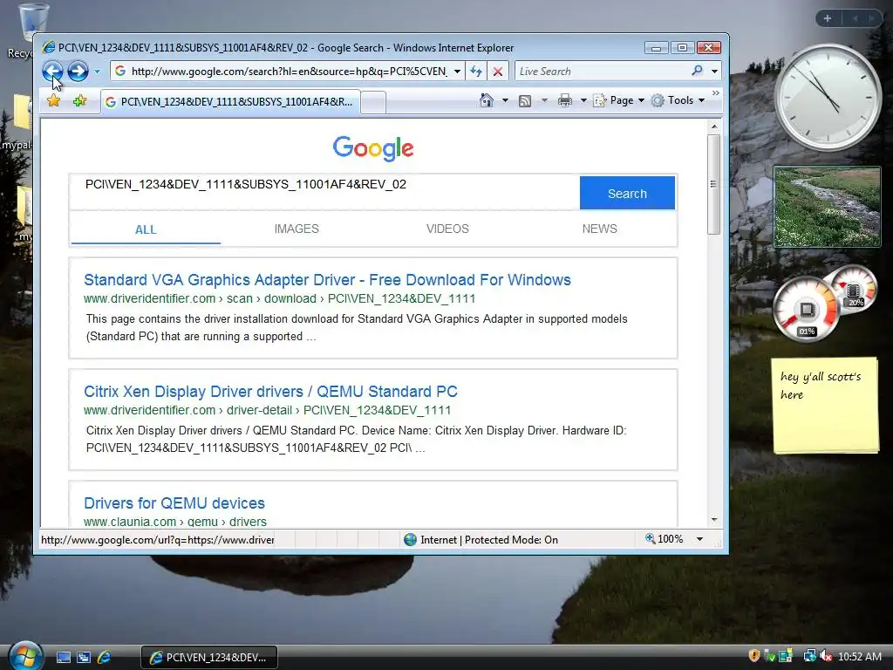893x670 pixels.
Task: Switch to the IMAGES results tab
Action: [297, 229]
